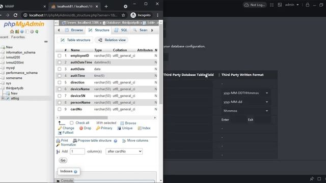Screen dimensions: 326x183
Task: Close the MAMP browser tab
Action: point(44,7)
